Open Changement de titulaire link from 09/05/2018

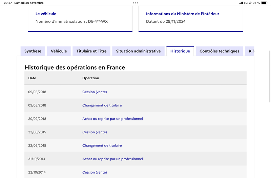pos(102,105)
